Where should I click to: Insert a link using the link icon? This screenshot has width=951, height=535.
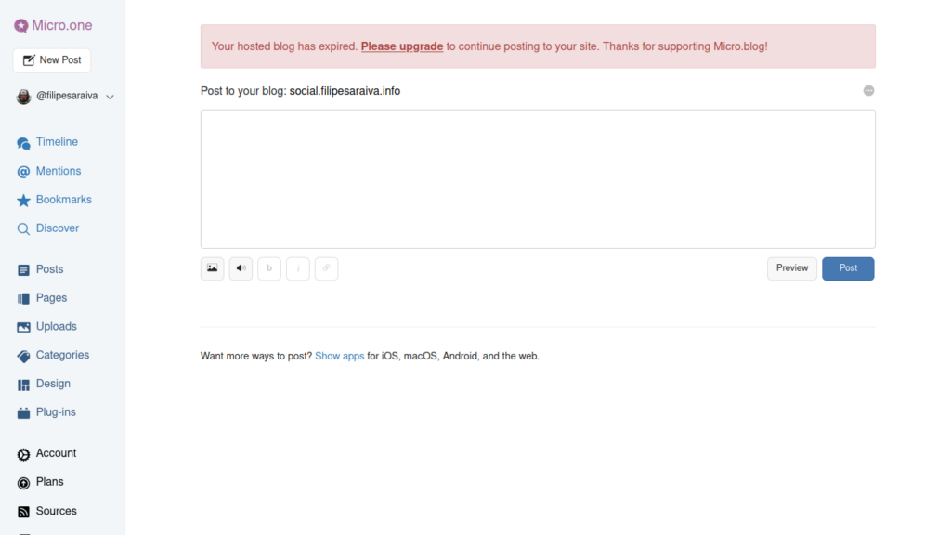[x=326, y=268]
